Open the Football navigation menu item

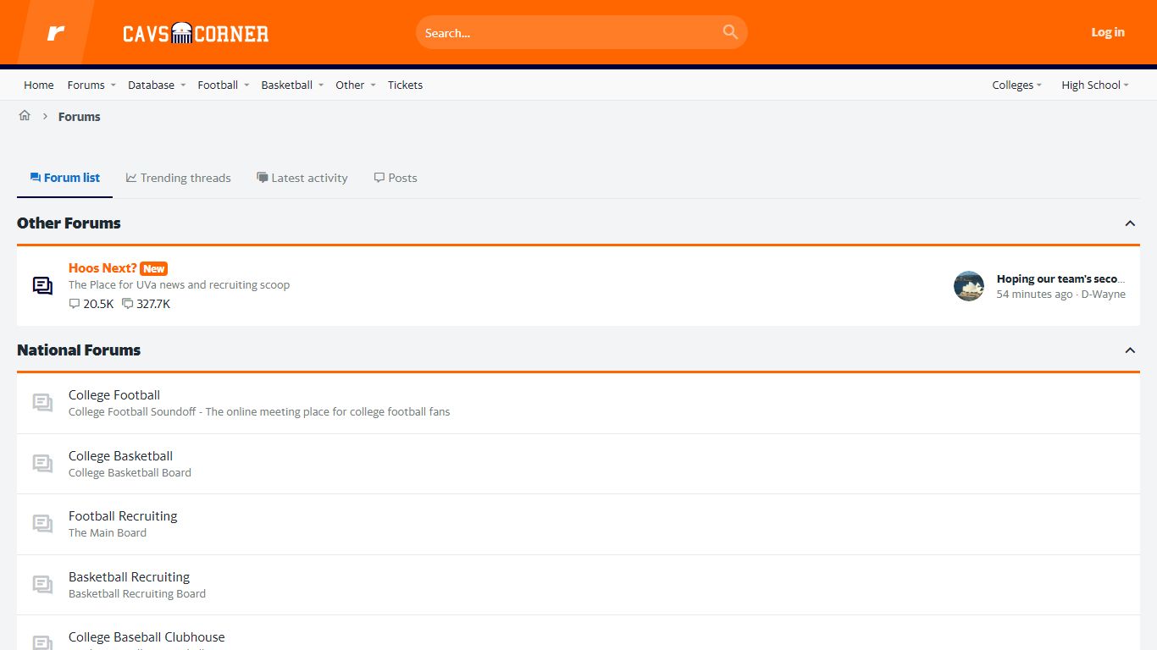pyautogui.click(x=218, y=85)
